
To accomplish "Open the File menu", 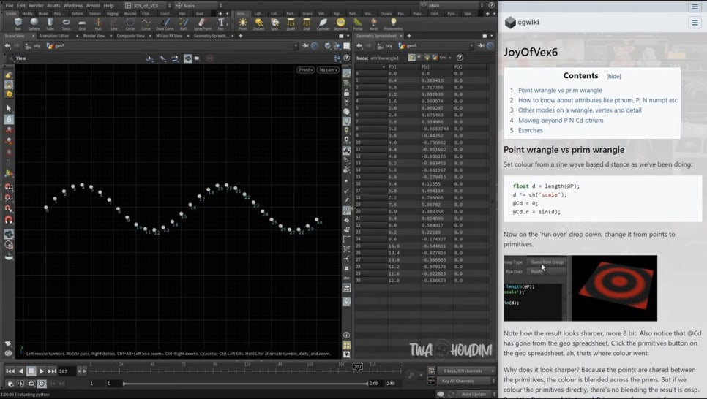I will tap(9, 5).
